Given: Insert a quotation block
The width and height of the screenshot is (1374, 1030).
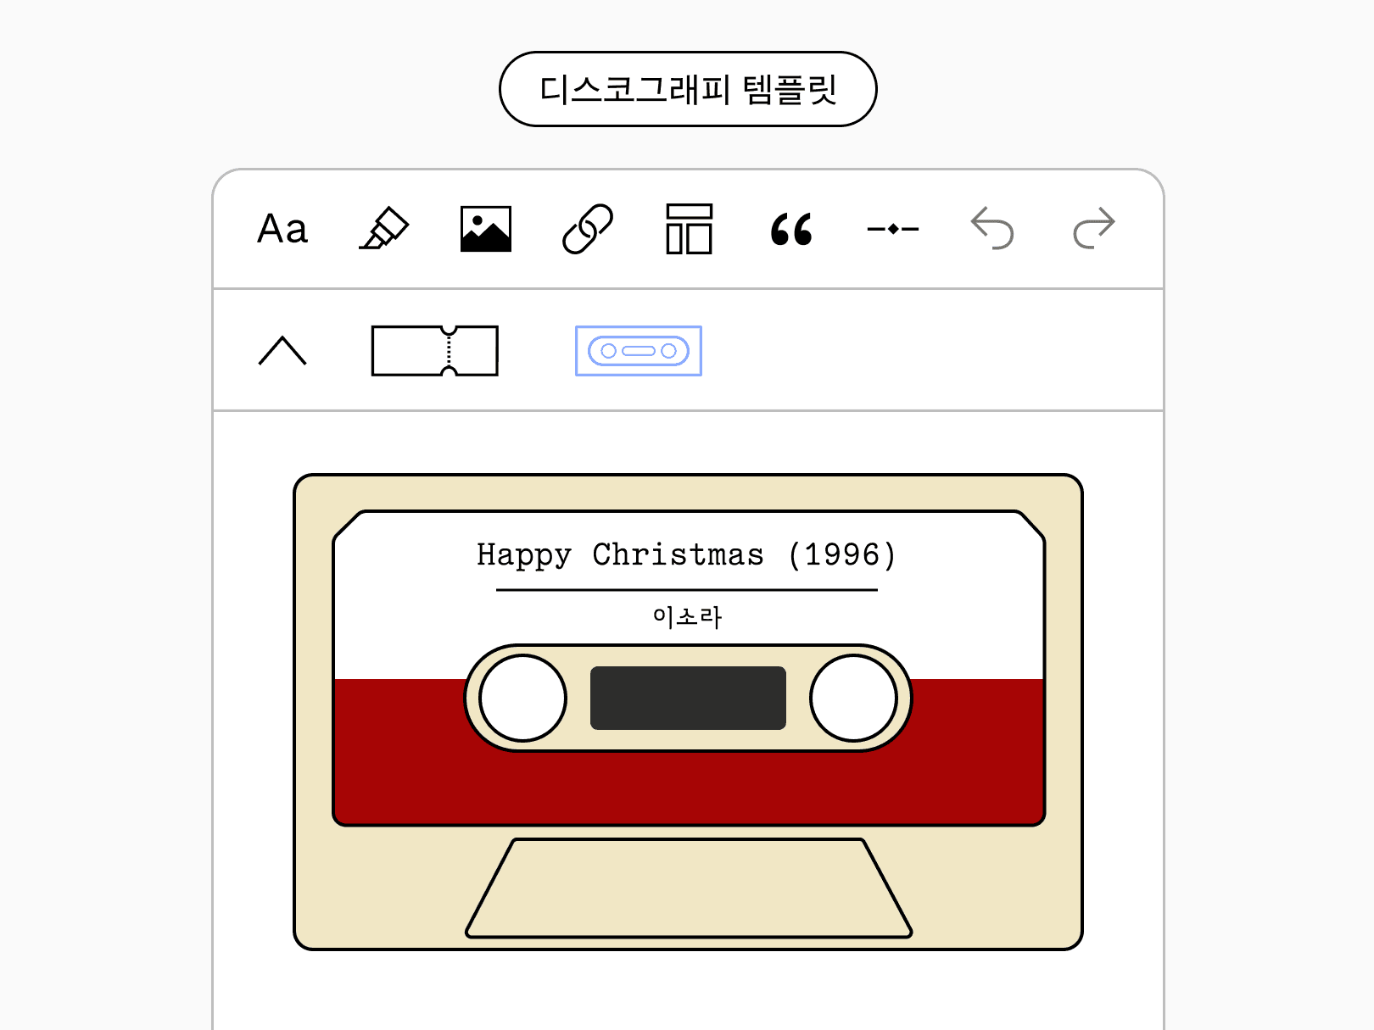Looking at the screenshot, I should tap(791, 229).
